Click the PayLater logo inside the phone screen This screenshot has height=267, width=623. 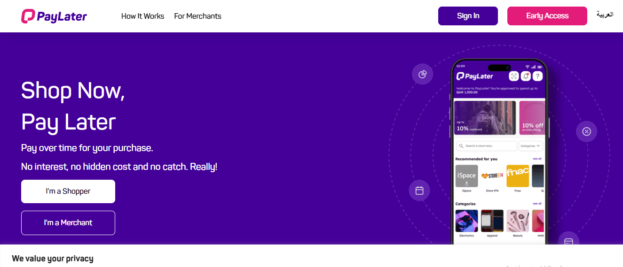click(475, 76)
